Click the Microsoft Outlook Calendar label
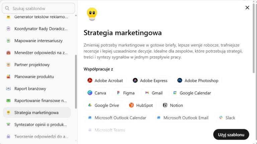Screen dimensions: 257x144 click(120, 118)
